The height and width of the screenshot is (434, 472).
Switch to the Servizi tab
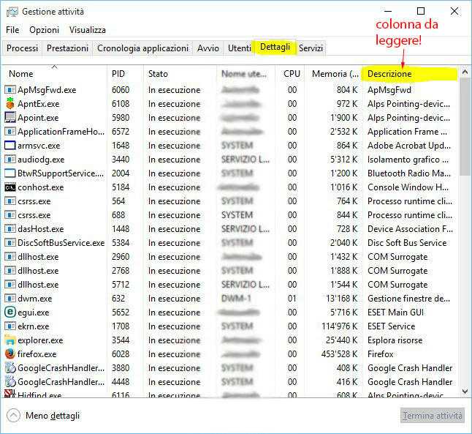311,48
